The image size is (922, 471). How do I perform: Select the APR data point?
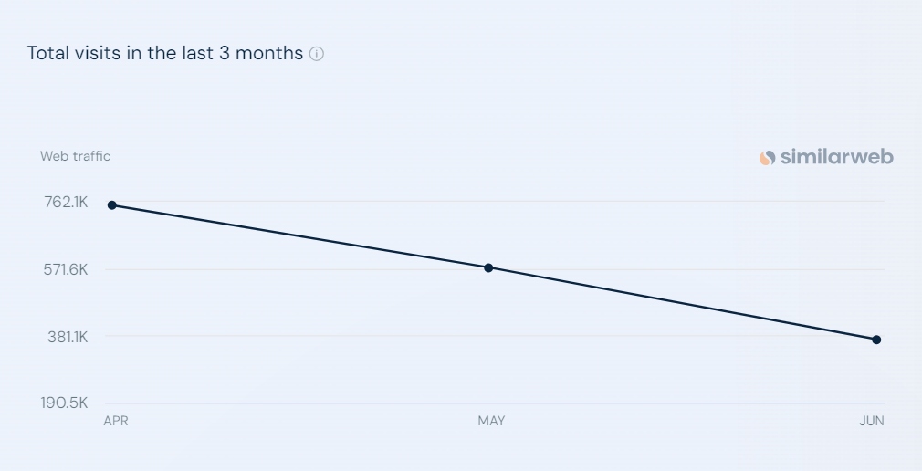point(112,205)
